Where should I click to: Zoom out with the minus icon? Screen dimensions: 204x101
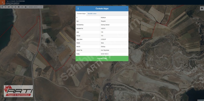[x=5, y=7]
